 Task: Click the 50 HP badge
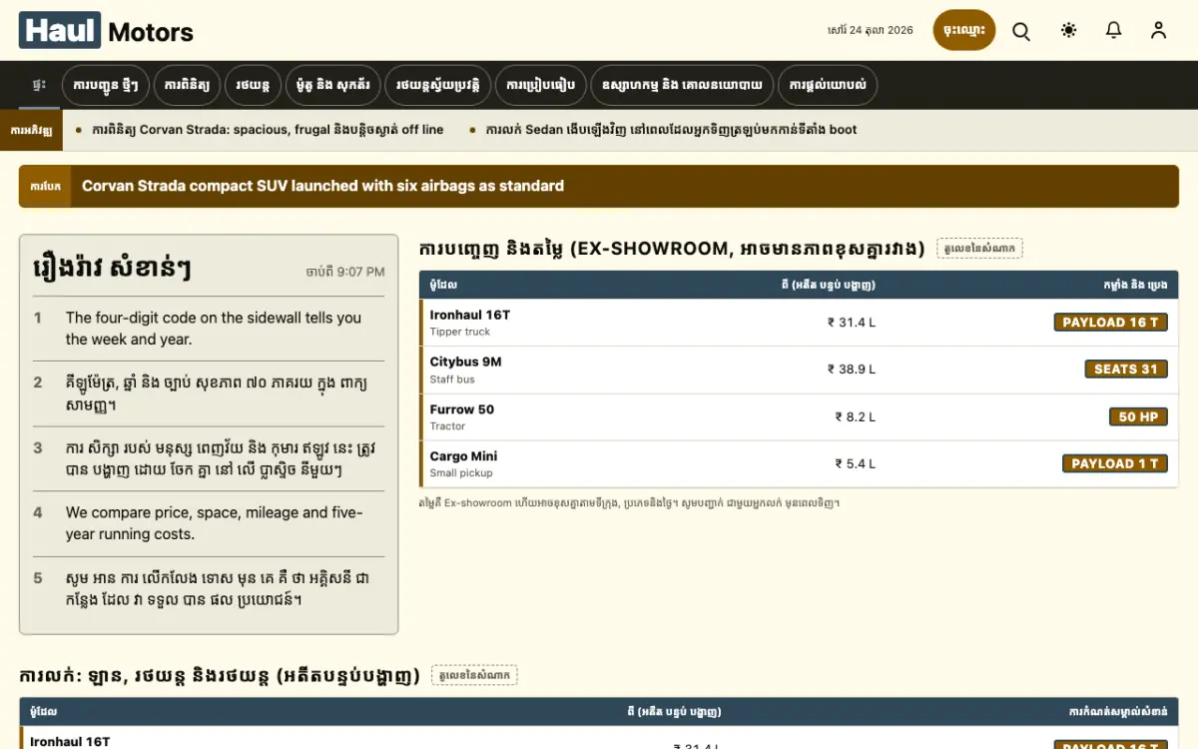1138,416
